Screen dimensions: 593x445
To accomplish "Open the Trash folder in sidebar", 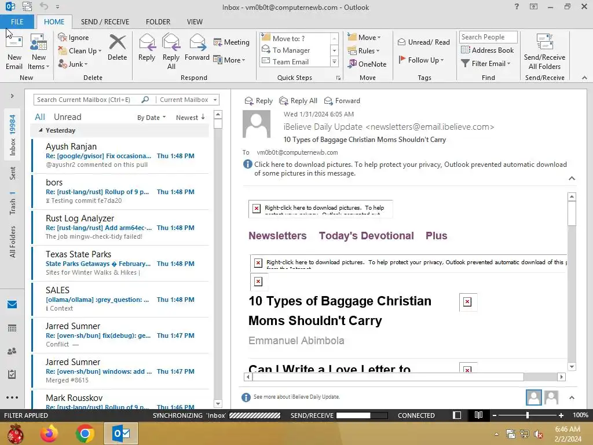I will [13, 203].
